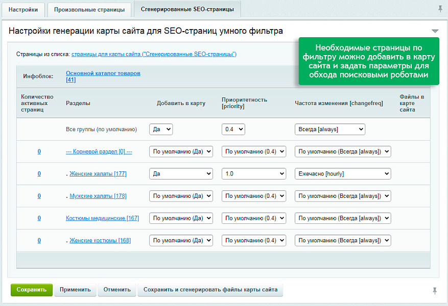Switch to the Настройки tab
Image resolution: width=448 pixels, height=306 pixels.
[x=23, y=9]
